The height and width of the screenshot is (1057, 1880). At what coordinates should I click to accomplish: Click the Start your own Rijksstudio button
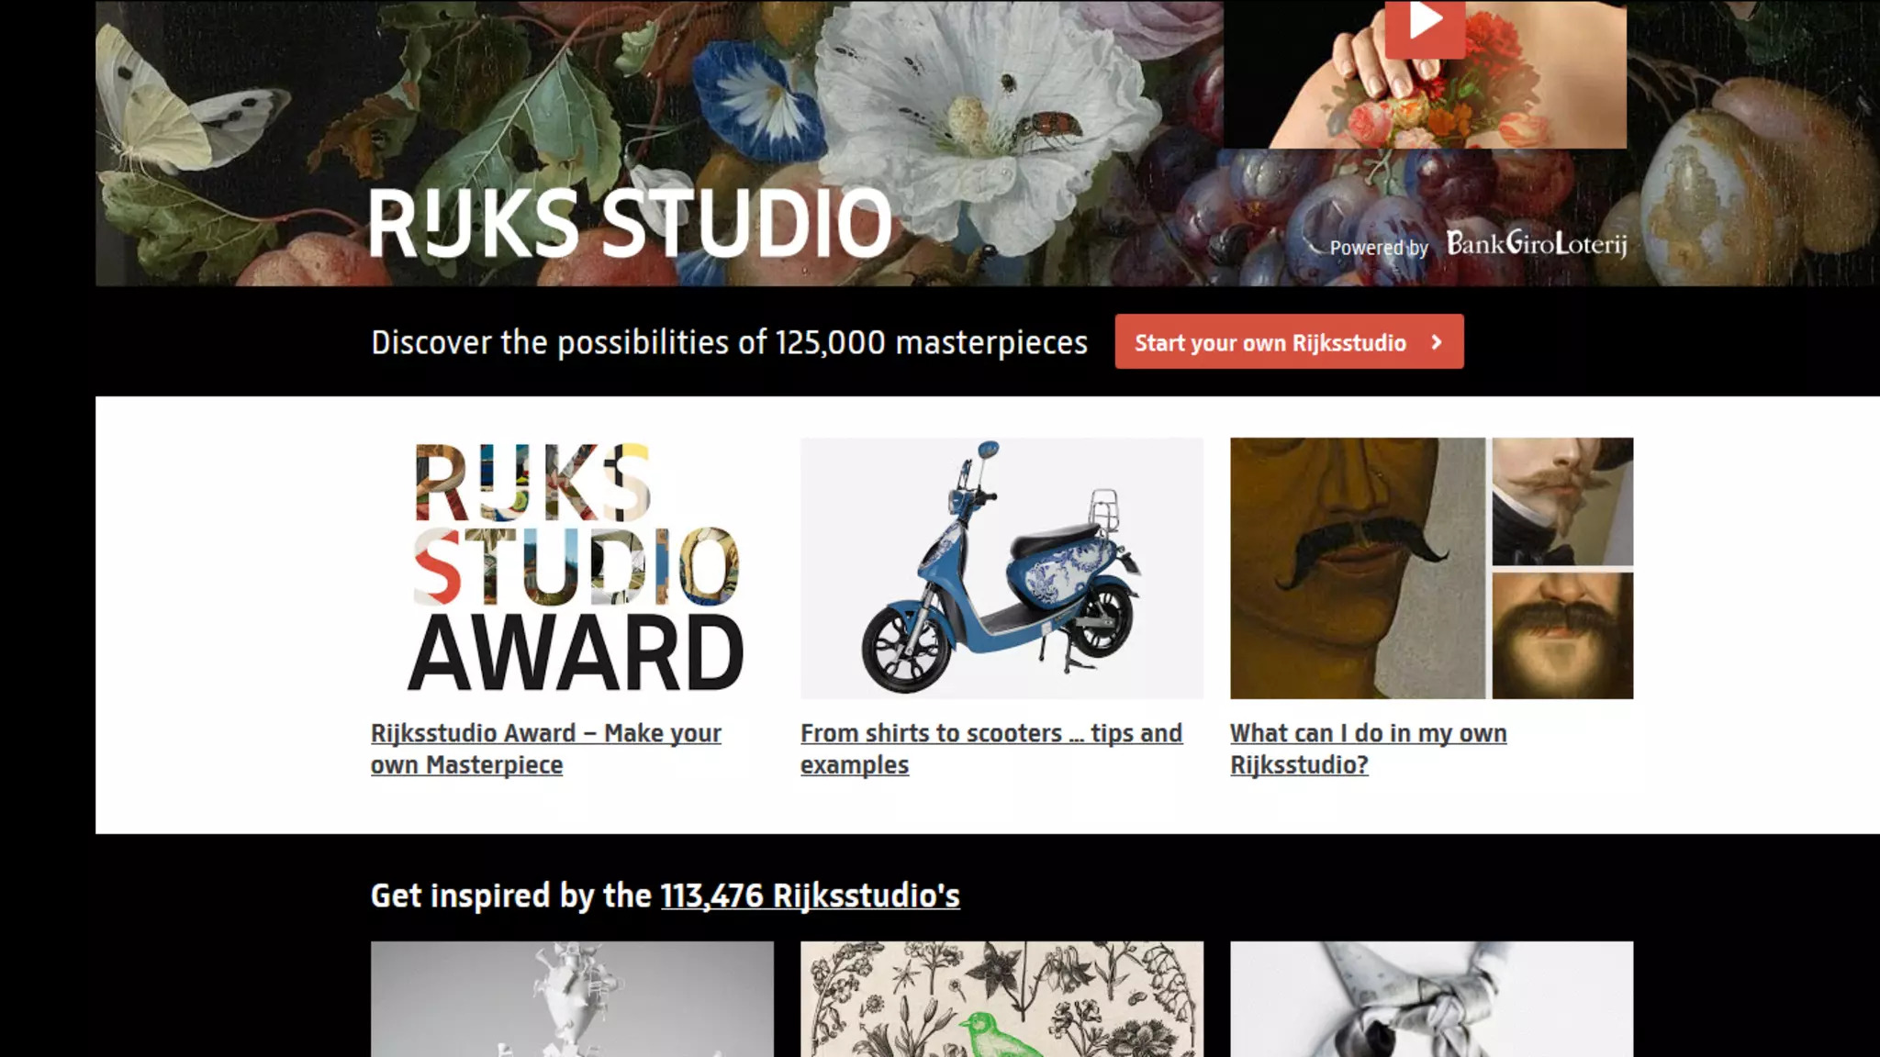pos(1289,342)
